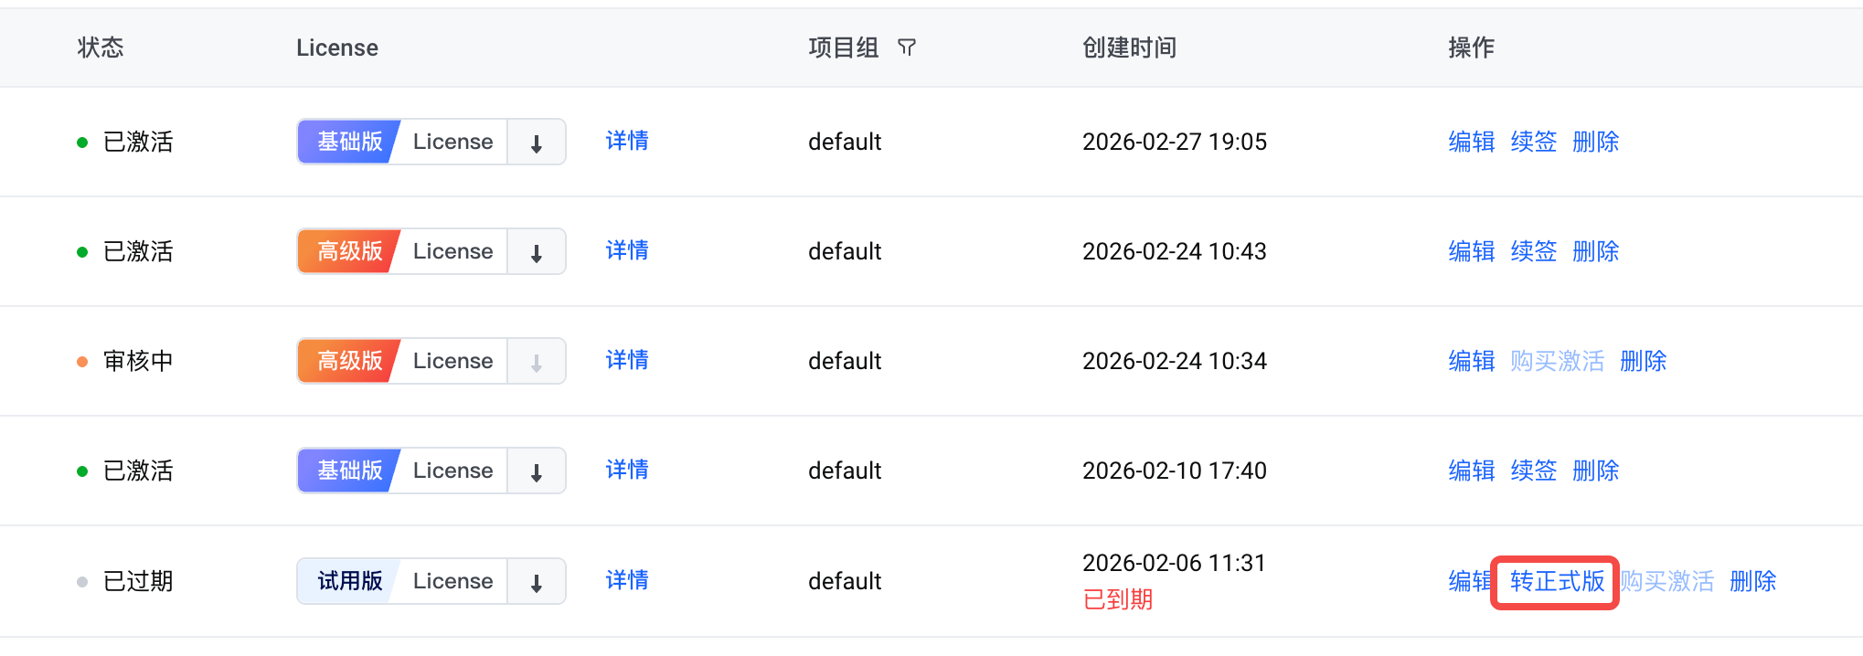This screenshot has width=1863, height=656.
Task: Click 购买激活 on the 审核中 row
Action: (x=1557, y=361)
